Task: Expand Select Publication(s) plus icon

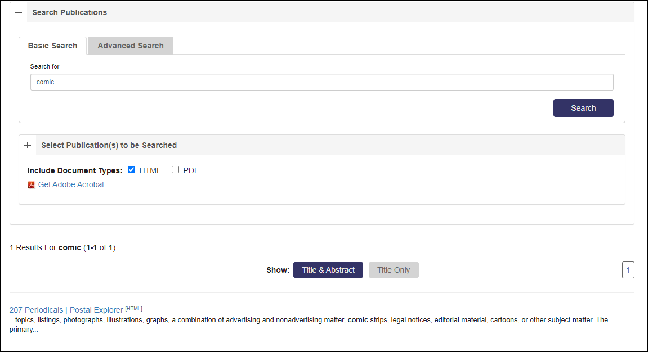Action: [28, 145]
